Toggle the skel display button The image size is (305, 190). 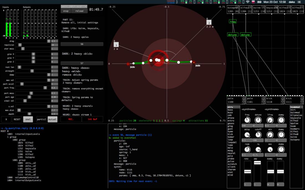pyautogui.click(x=27, y=119)
